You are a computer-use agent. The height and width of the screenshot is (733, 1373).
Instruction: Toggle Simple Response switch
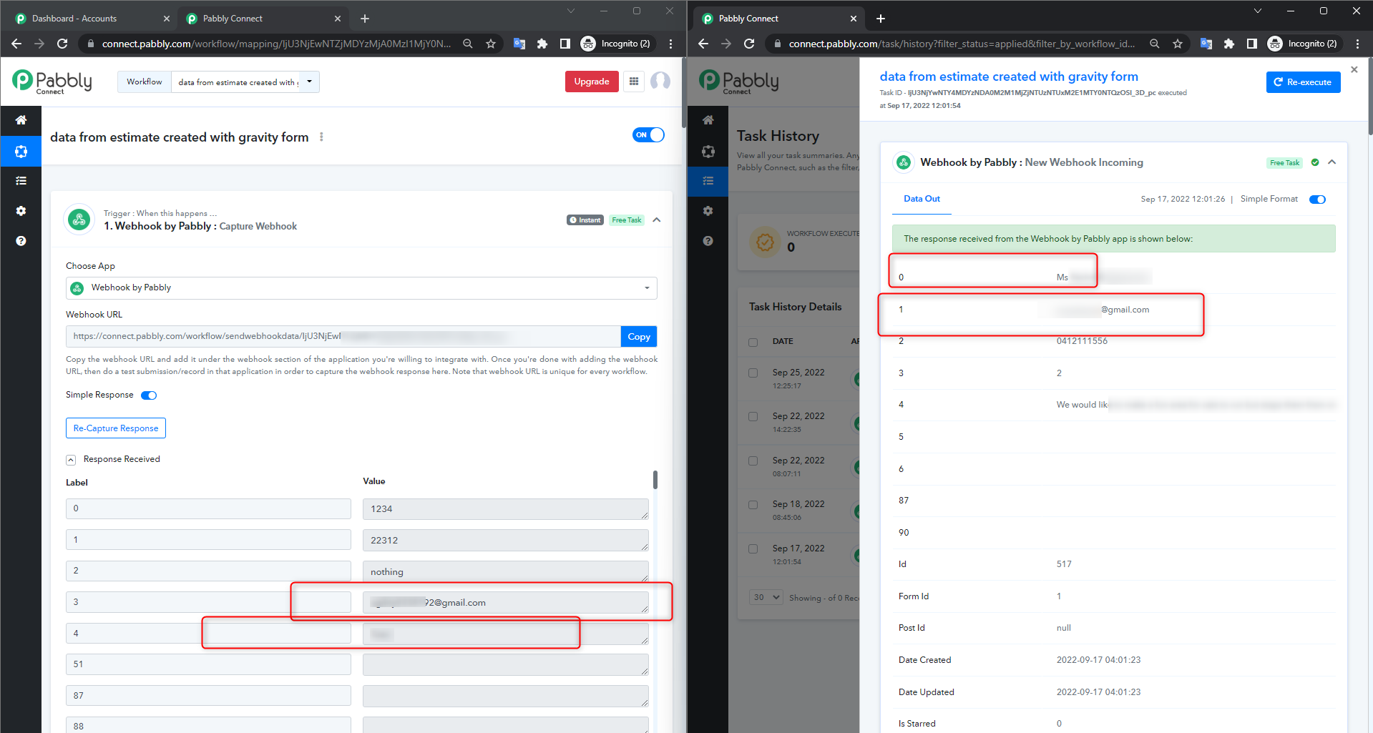(x=149, y=395)
